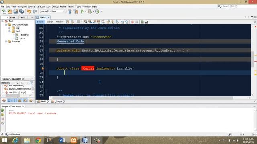Viewport: 257px width, 144px height.
Task: Click the Search field at top right
Action: tap(238, 6)
